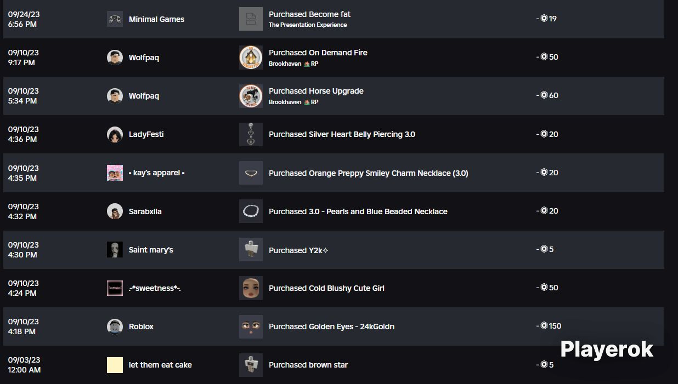Open Cold Blushy Cute Girl thumbnail

coord(251,288)
